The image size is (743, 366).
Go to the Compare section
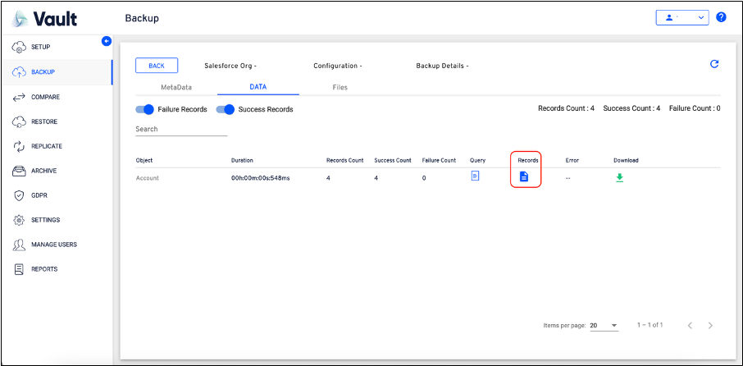click(x=44, y=97)
